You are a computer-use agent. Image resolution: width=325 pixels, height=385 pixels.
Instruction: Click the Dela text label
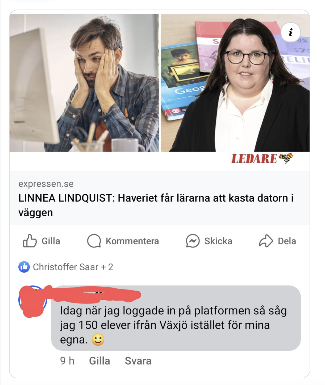tap(287, 241)
